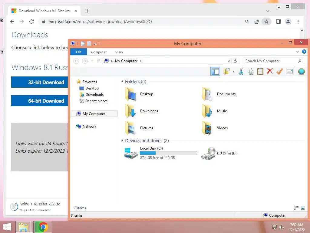Select the Videos folder
This screenshot has height=233, width=310.
[x=215, y=128]
